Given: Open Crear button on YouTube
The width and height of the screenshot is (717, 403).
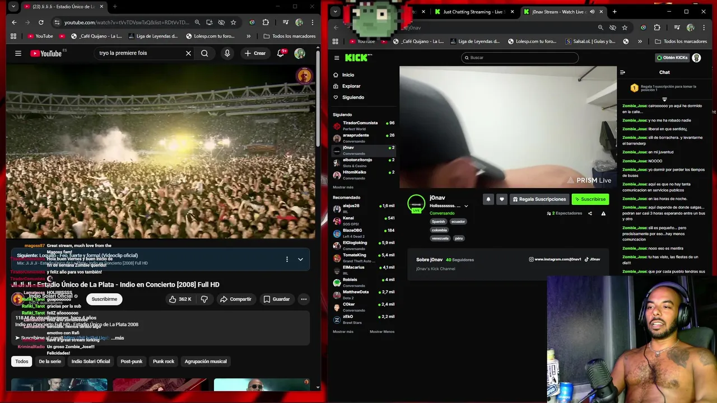Looking at the screenshot, I should click(x=255, y=53).
